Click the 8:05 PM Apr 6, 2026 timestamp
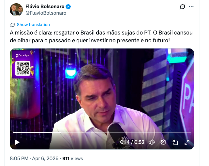209x166 pixels. pos(34,159)
